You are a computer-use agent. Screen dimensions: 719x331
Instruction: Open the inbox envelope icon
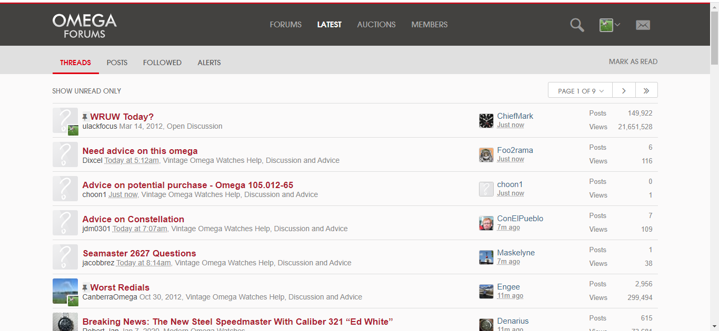pyautogui.click(x=643, y=25)
